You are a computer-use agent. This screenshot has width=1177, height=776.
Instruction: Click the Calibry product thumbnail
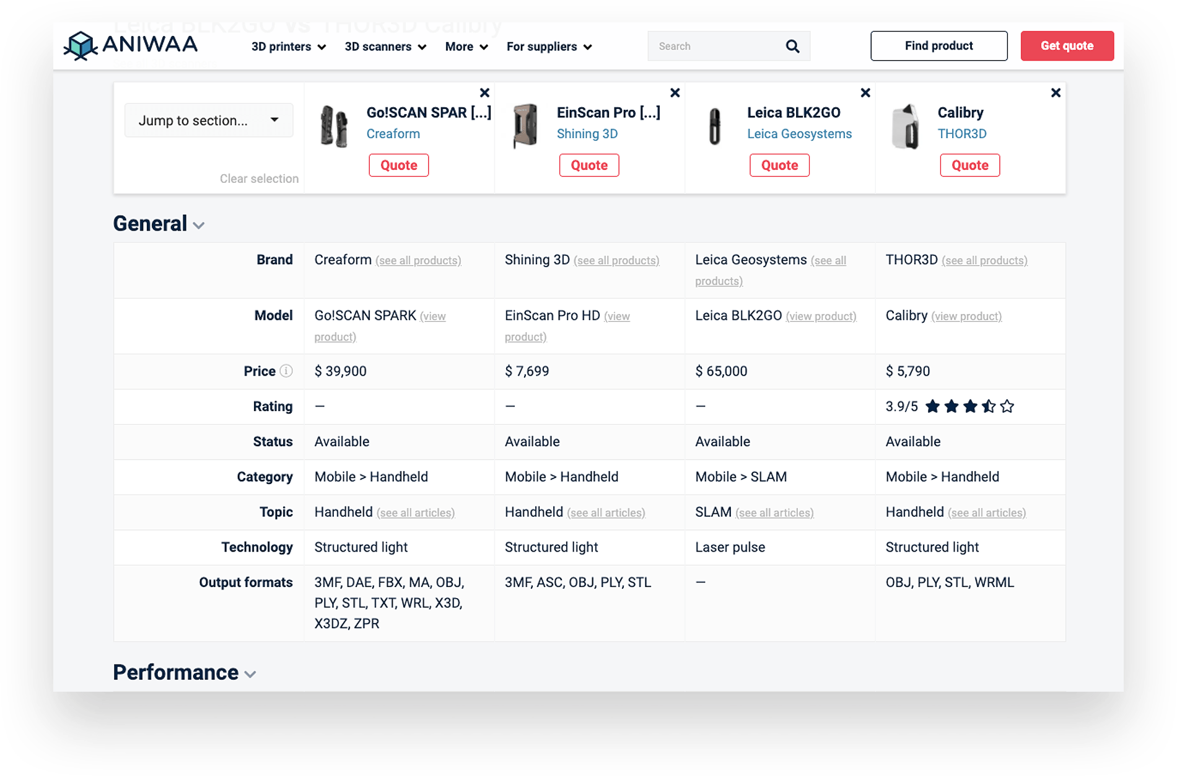(905, 126)
